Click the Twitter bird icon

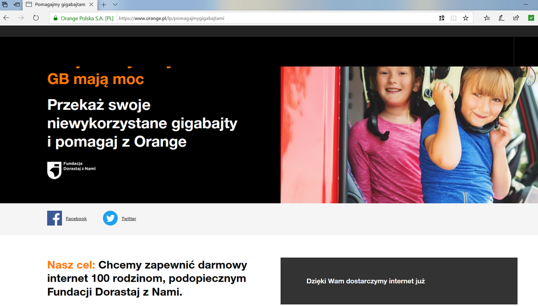click(x=110, y=218)
